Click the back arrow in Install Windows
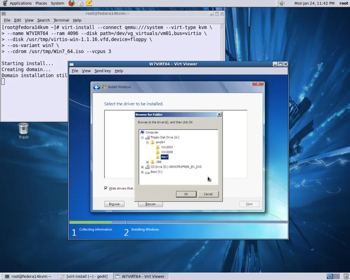This screenshot has width=350, height=280. click(96, 87)
